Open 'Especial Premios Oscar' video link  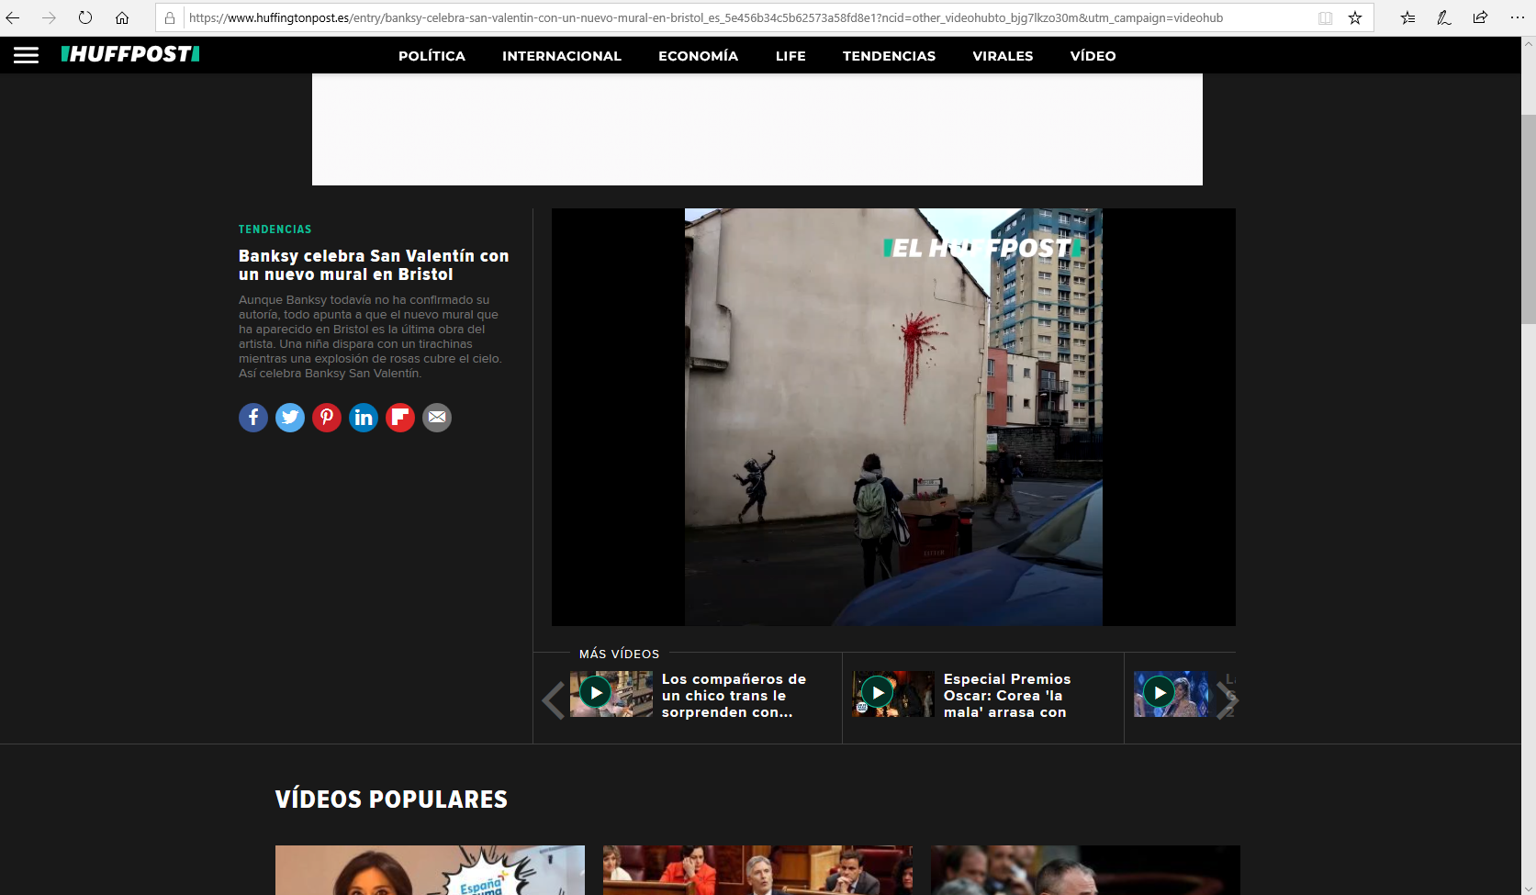click(1006, 695)
